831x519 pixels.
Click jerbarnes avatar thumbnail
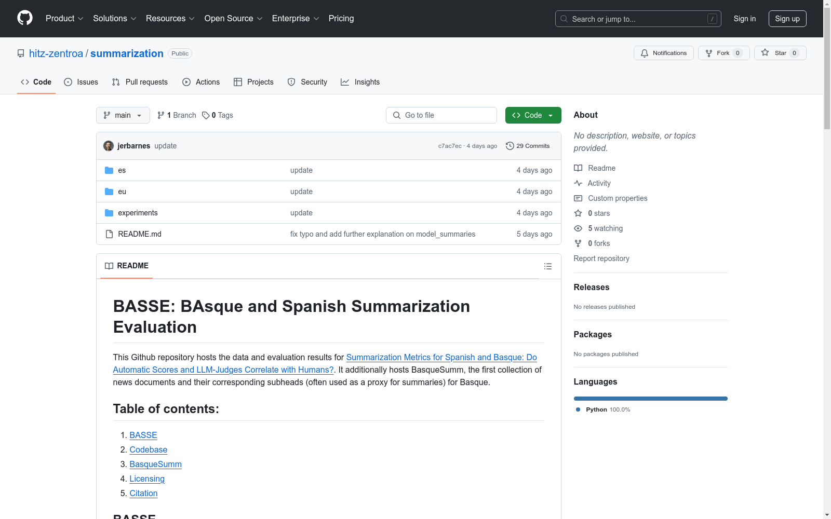[109, 146]
